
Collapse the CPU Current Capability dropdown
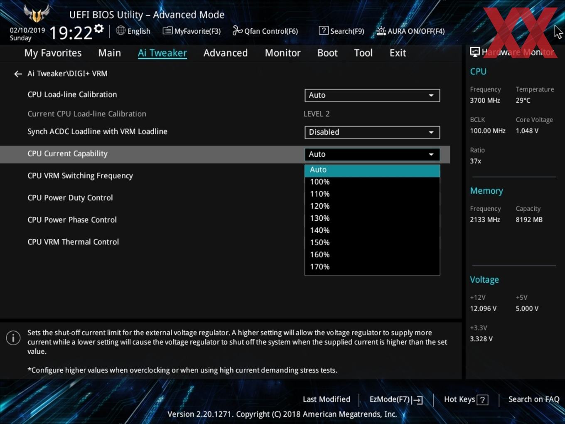[372, 154]
